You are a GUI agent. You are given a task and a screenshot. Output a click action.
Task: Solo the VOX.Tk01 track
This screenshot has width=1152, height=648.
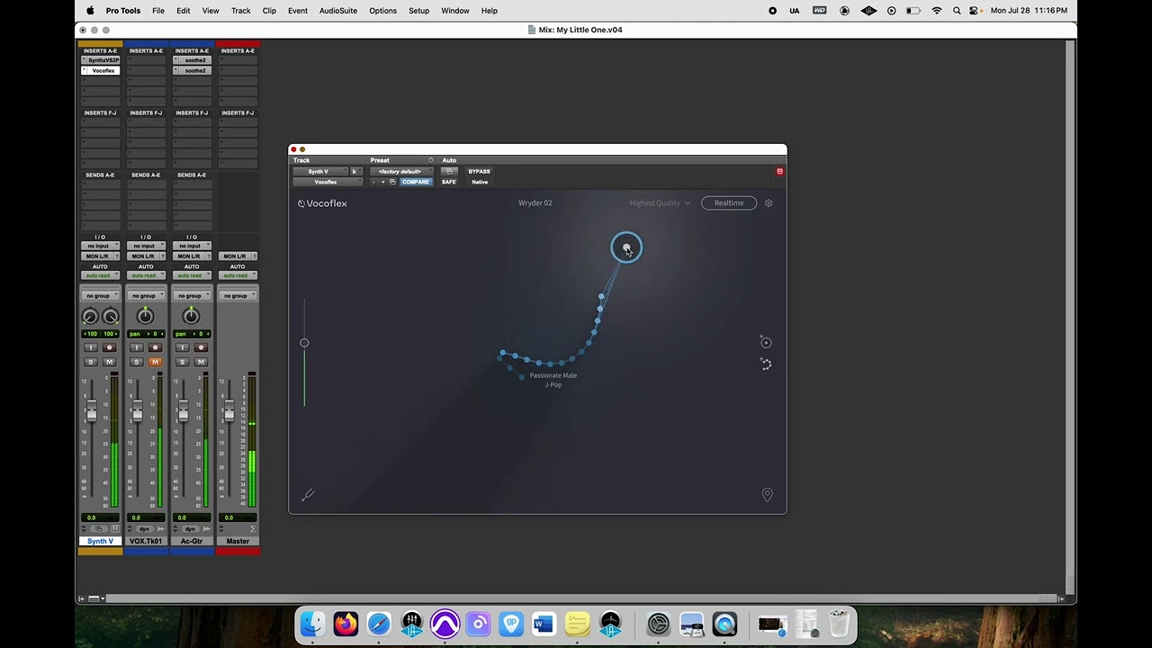[x=136, y=362]
